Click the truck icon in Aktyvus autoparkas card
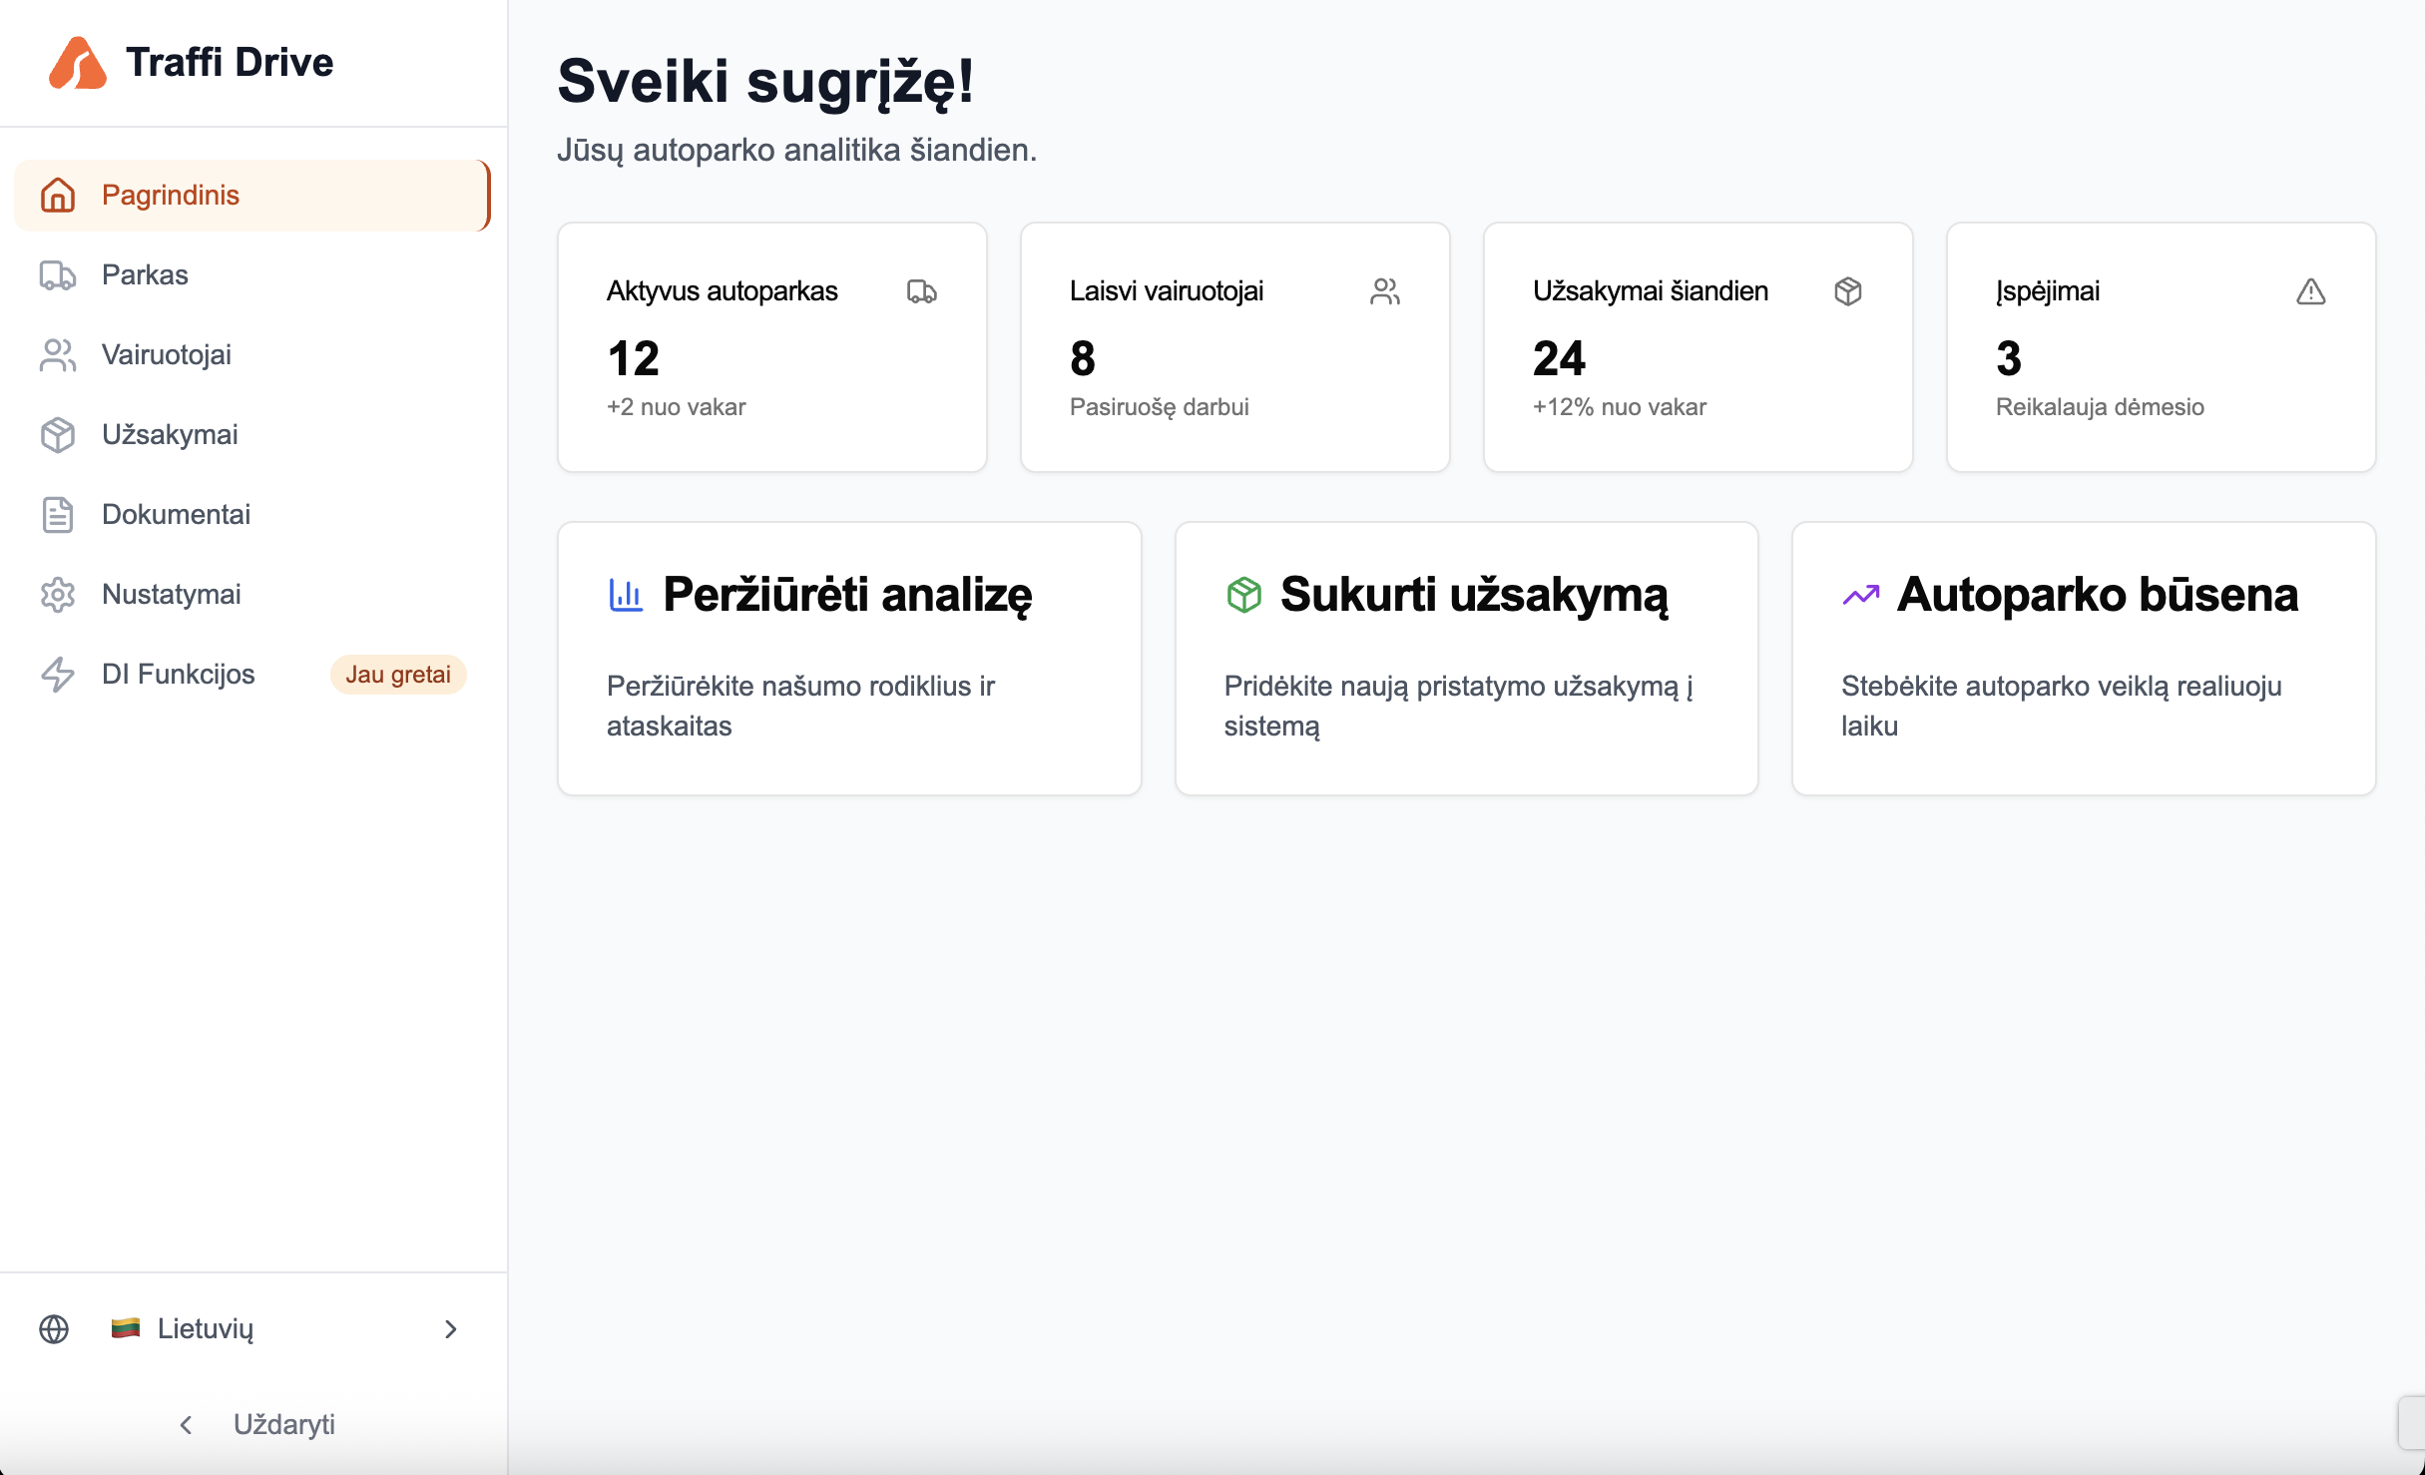This screenshot has width=2425, height=1475. (921, 291)
